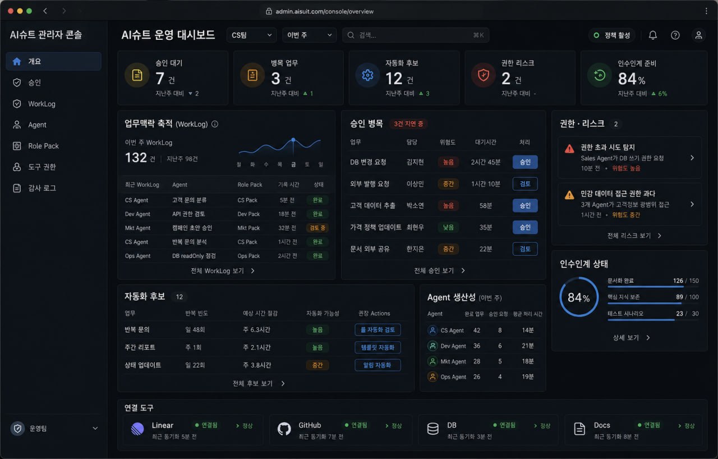Open 감사 로그 in the sidebar
Viewport: 718px width, 459px height.
click(54, 188)
